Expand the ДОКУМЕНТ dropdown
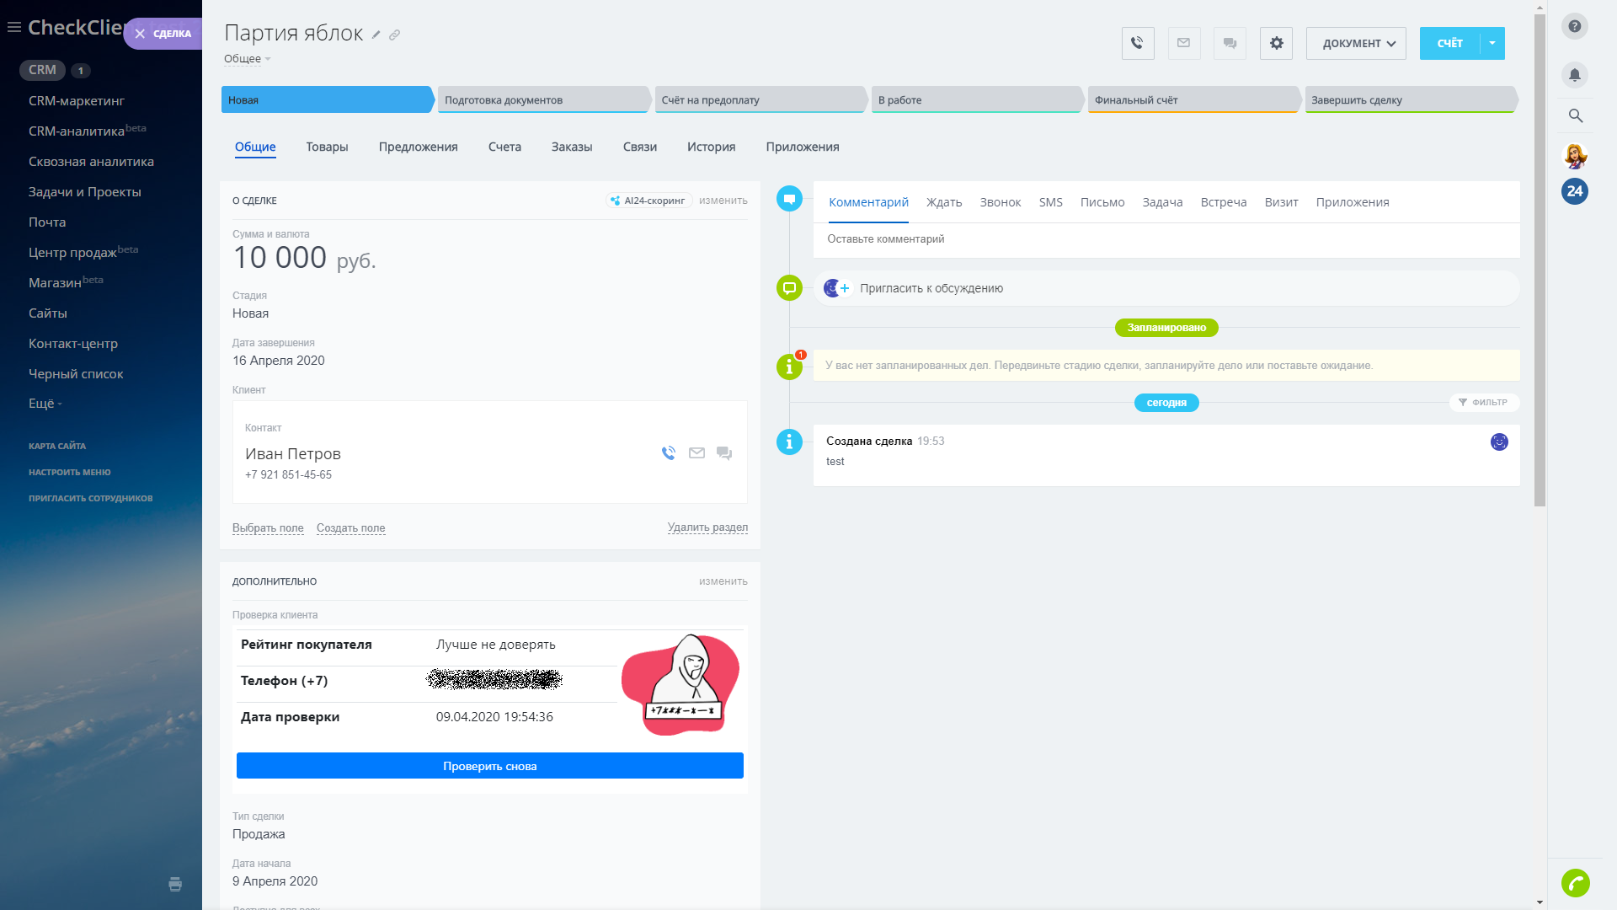The height and width of the screenshot is (910, 1617). [x=1355, y=43]
